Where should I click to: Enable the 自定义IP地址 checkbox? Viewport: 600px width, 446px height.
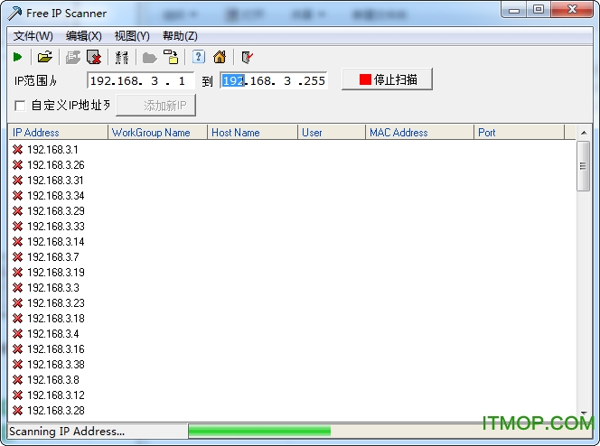point(20,106)
